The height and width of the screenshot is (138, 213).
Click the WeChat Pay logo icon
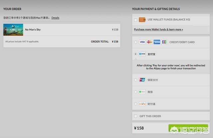[142, 92]
